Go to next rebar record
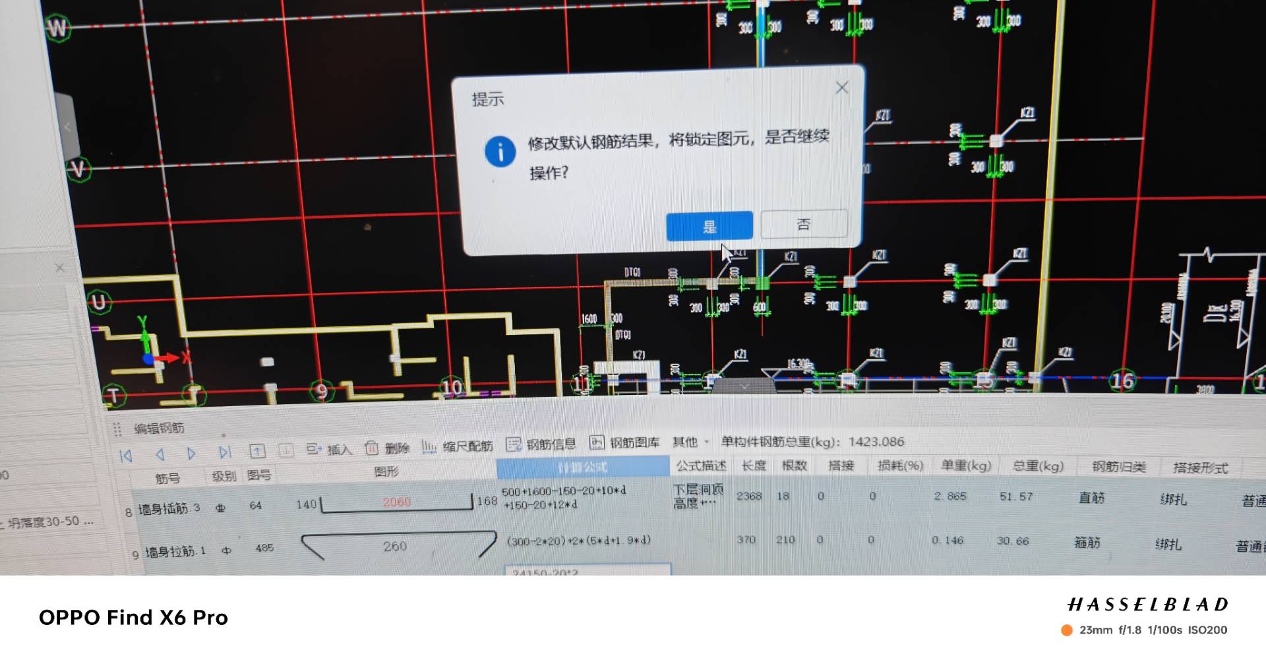Screen dimensions: 1266x658 [x=191, y=454]
